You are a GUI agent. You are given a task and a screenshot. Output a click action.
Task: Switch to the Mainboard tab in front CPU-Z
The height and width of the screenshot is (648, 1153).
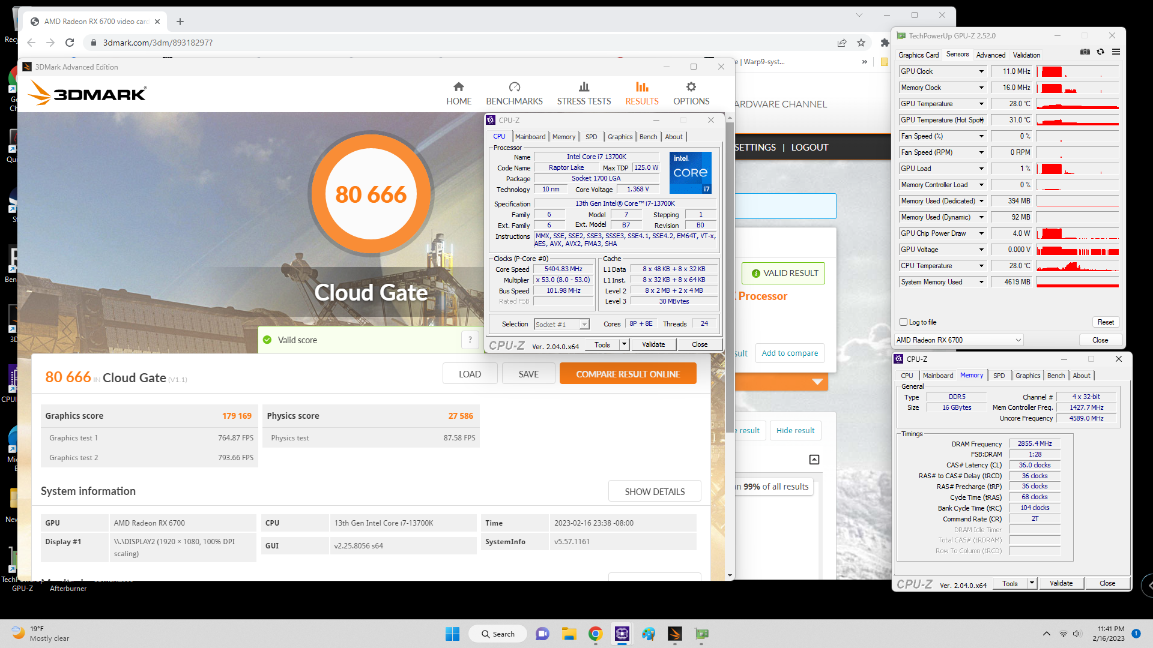(530, 137)
